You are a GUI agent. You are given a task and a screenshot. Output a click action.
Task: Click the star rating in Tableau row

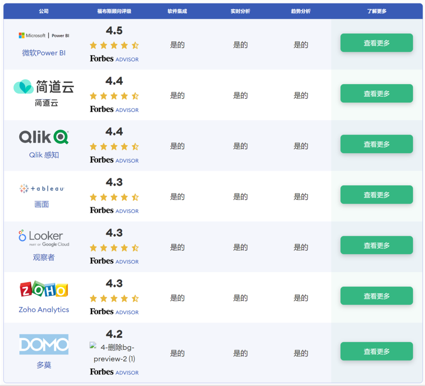coord(114,197)
